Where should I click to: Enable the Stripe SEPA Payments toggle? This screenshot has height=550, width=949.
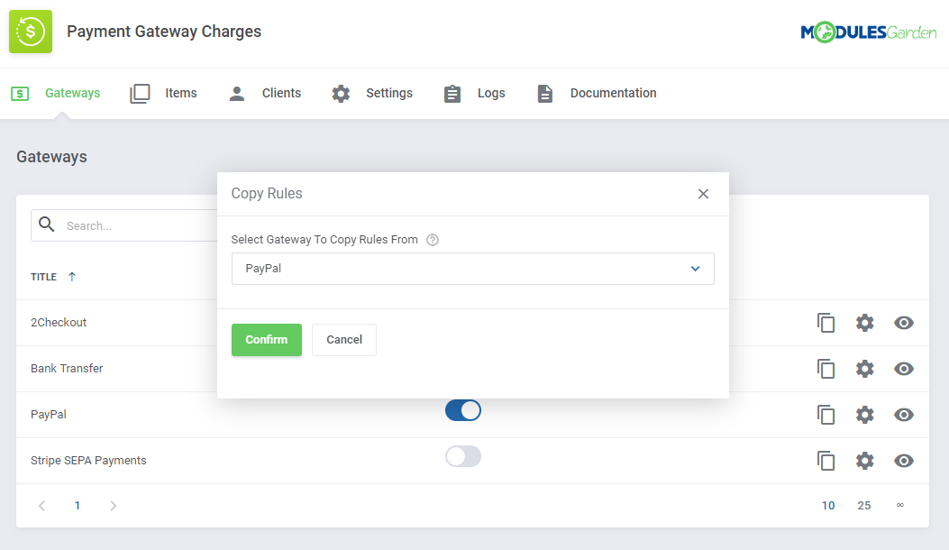coord(463,457)
